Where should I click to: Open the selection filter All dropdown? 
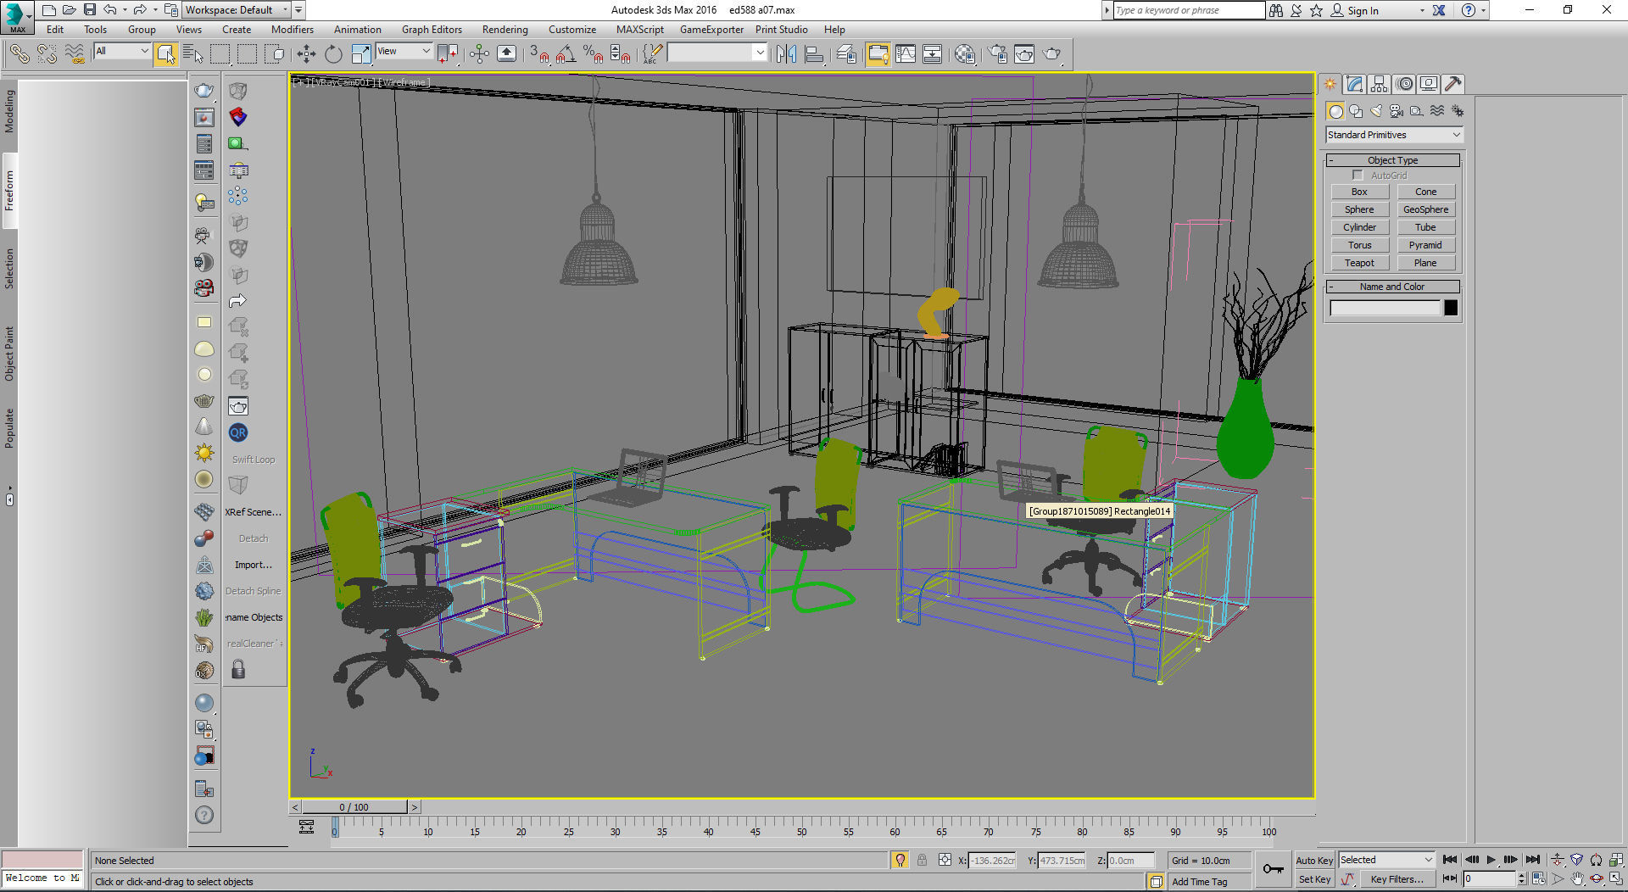coord(122,51)
